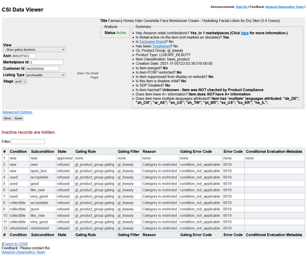Open the Stage prod dropdown
Viewport: 307px width, 256px height.
click(x=20, y=82)
